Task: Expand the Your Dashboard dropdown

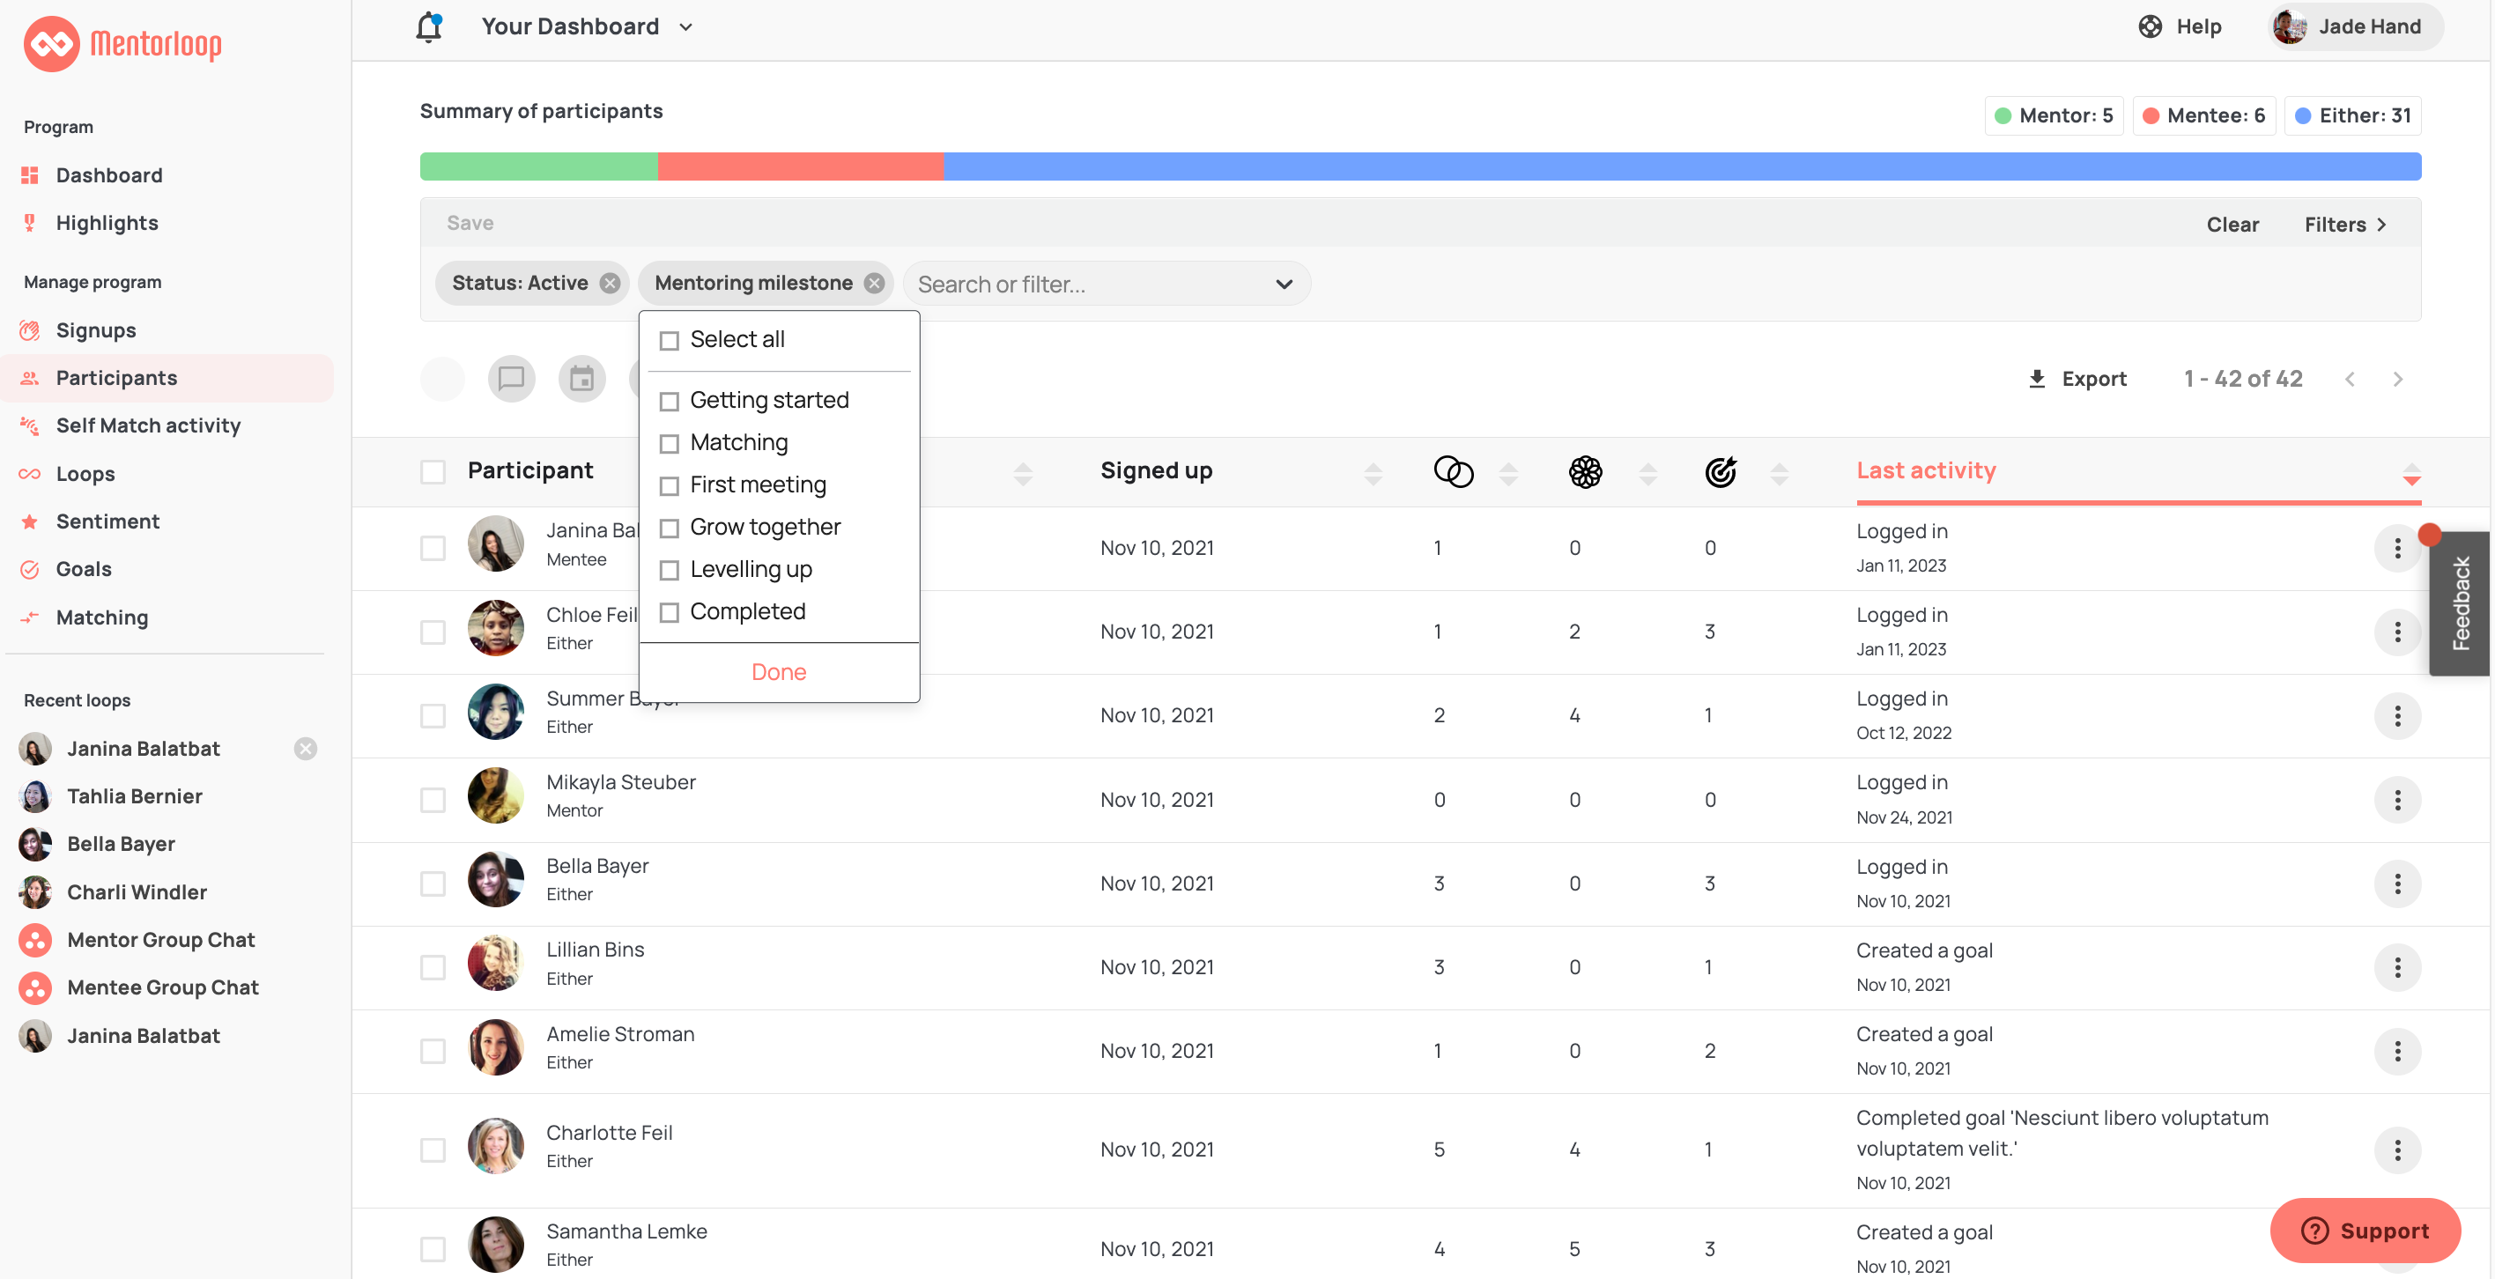Action: coord(685,27)
